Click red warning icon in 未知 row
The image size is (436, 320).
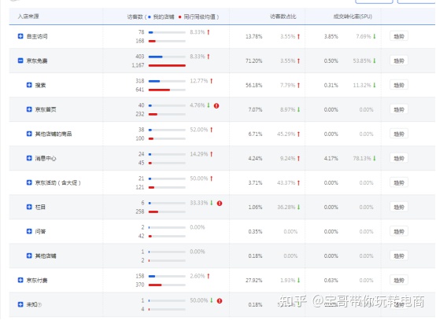(x=220, y=301)
